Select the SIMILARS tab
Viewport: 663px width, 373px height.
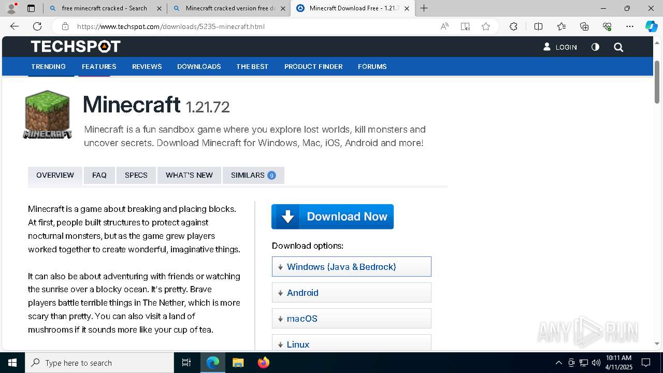tap(253, 175)
